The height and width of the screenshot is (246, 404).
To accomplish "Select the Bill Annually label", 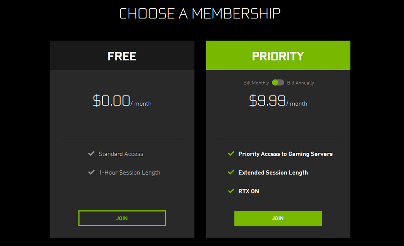I will 301,83.
